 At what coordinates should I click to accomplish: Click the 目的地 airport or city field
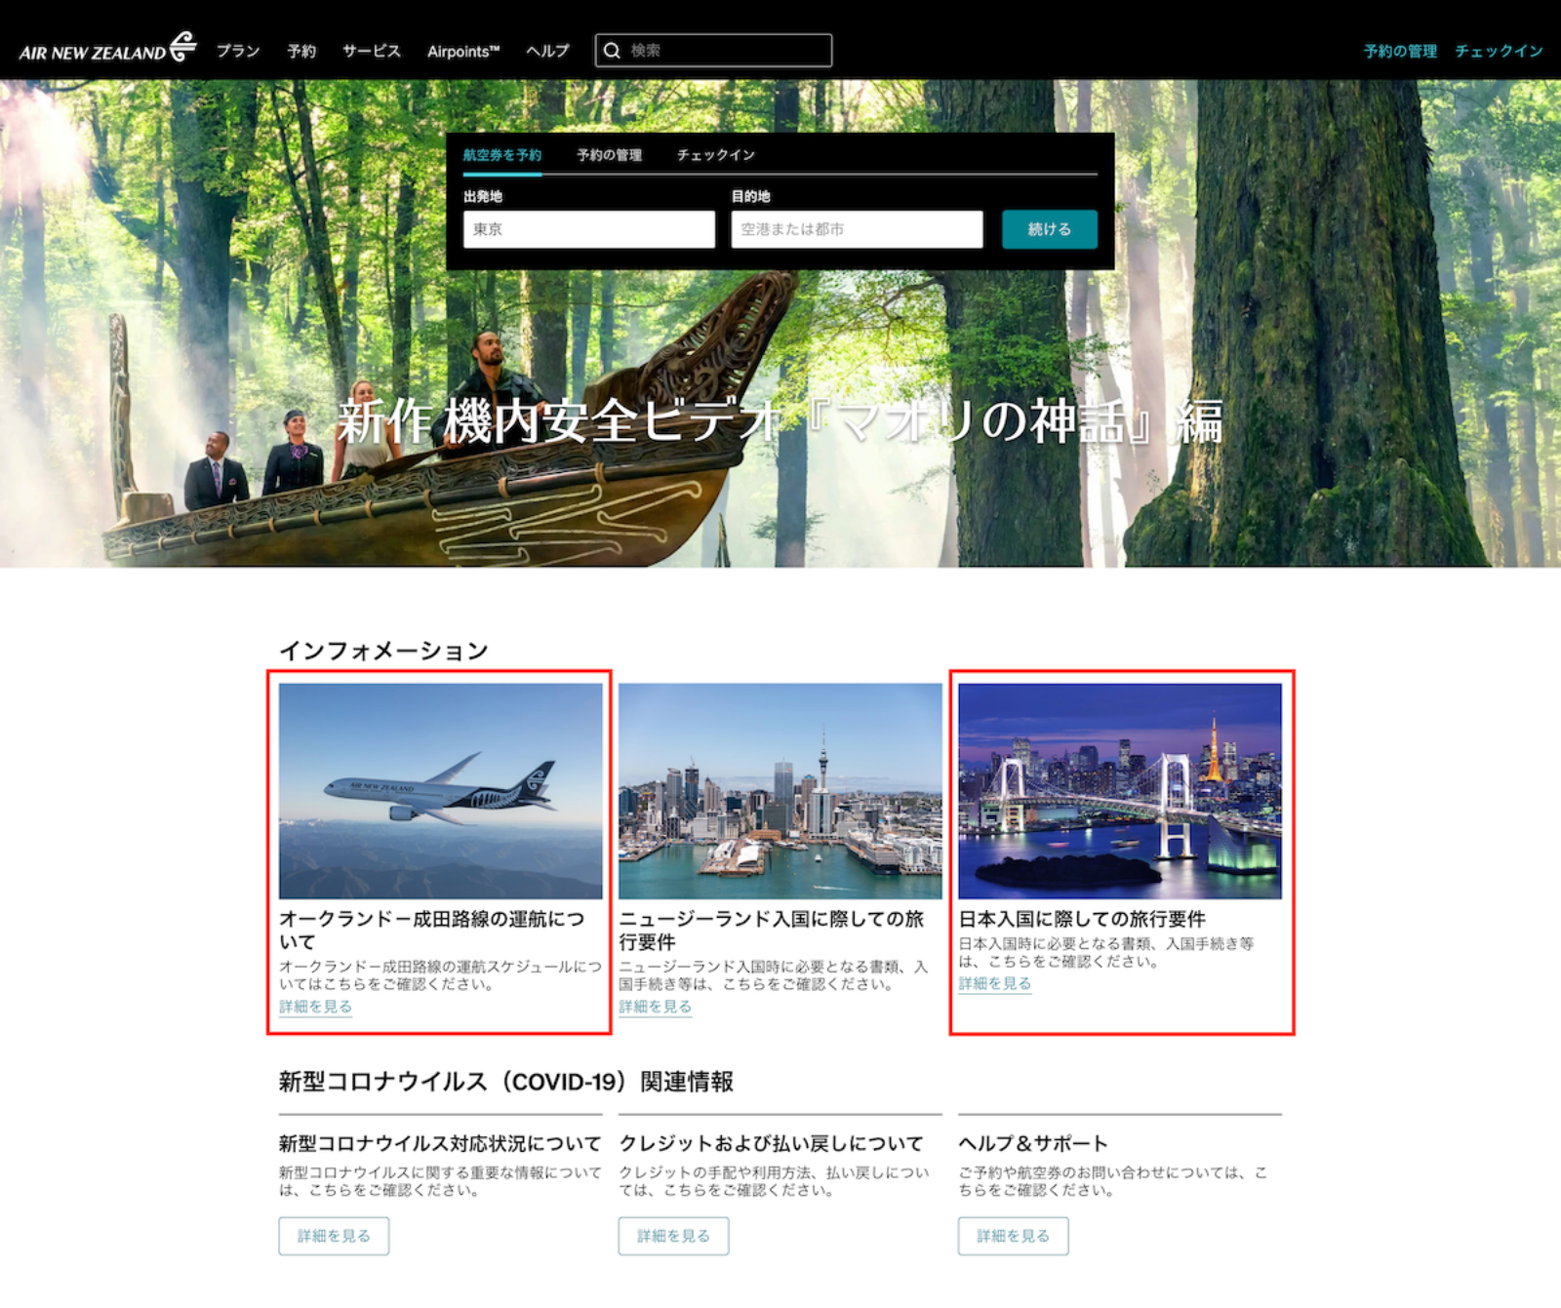(857, 229)
